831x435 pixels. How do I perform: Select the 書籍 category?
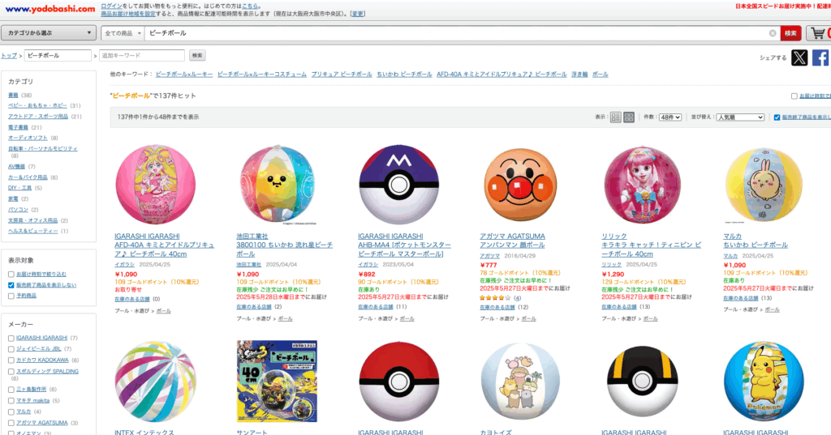click(x=13, y=96)
